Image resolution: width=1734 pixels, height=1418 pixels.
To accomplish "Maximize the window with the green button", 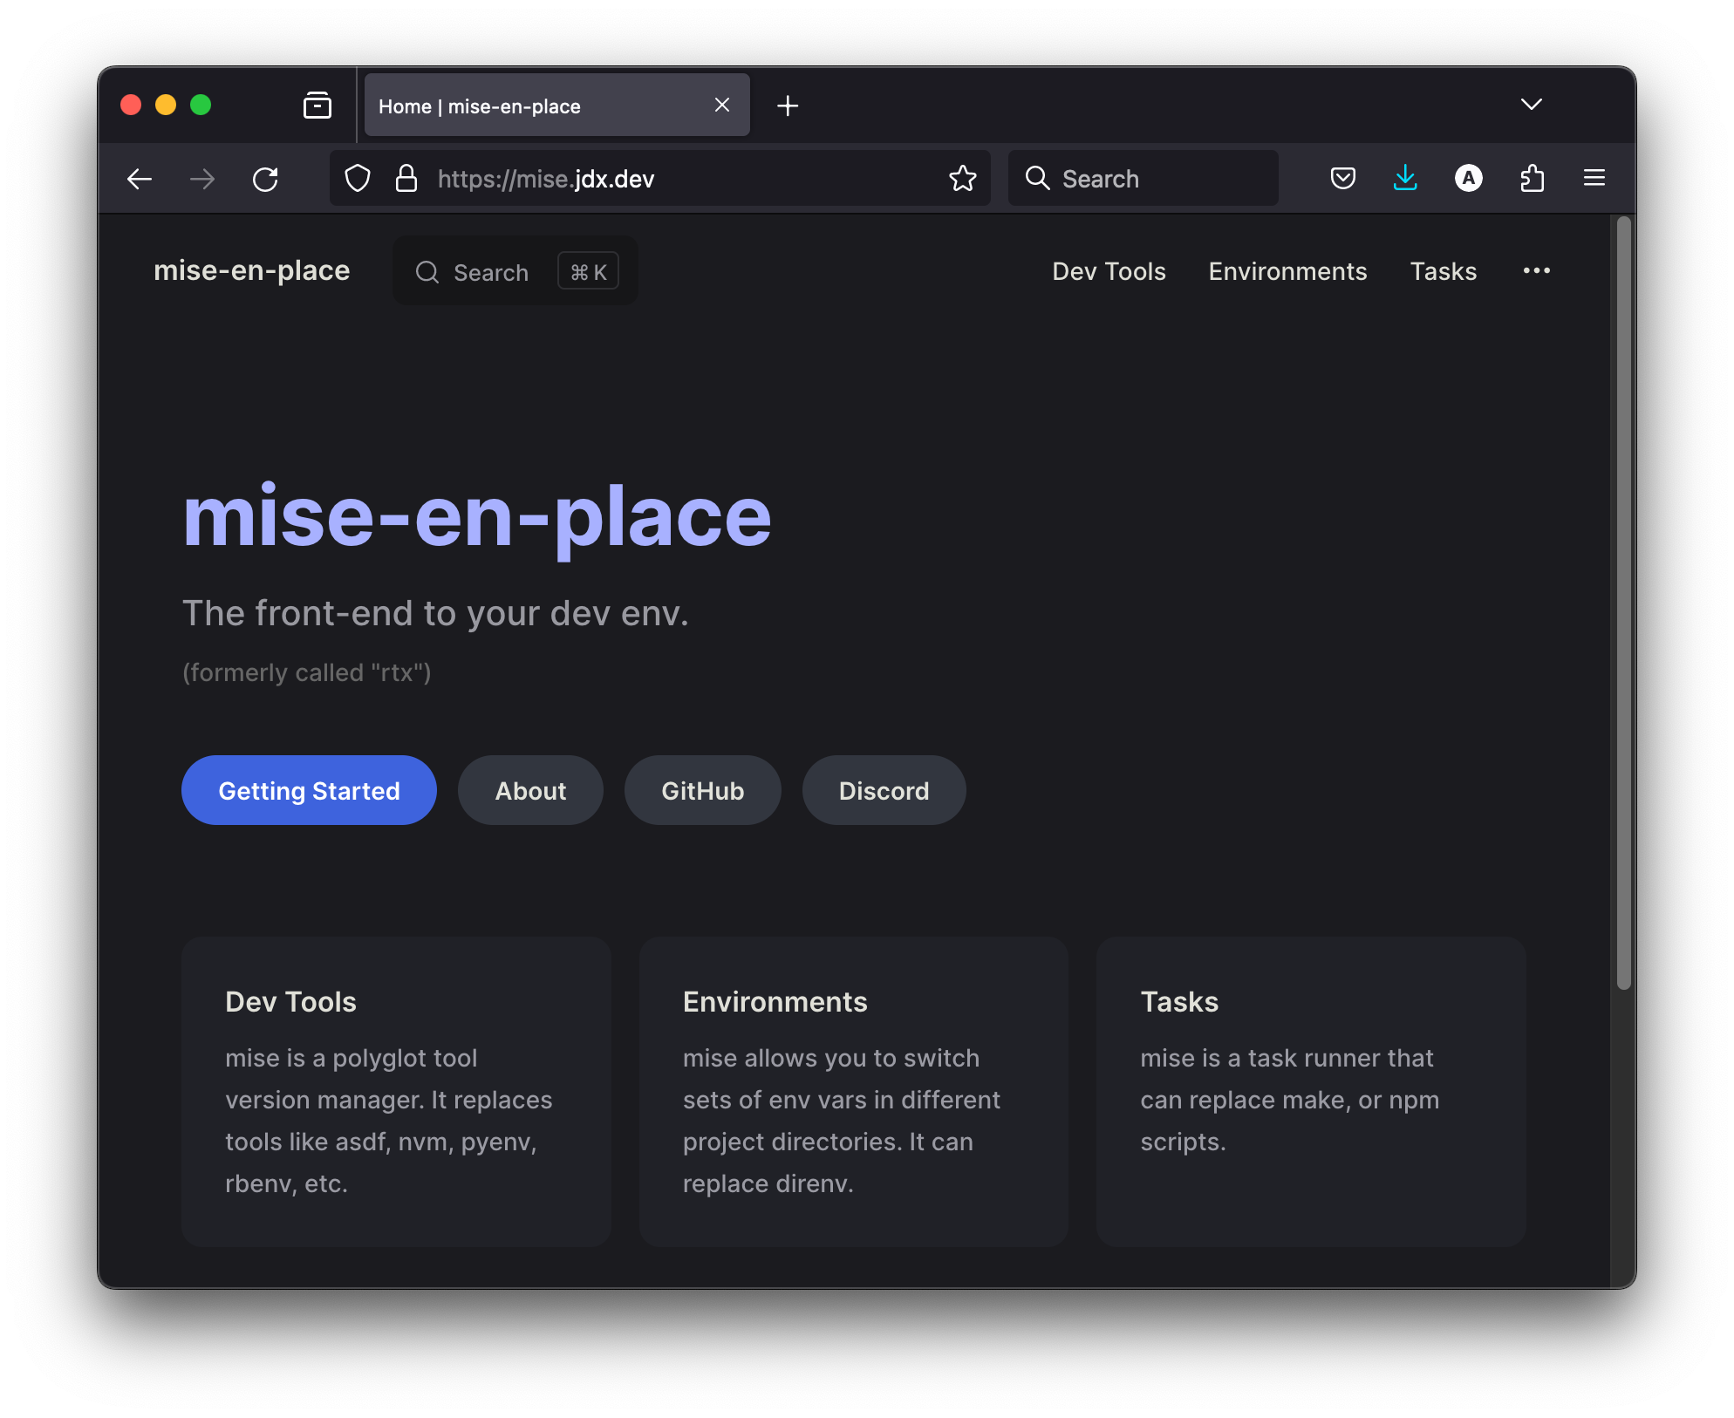I will 201,105.
